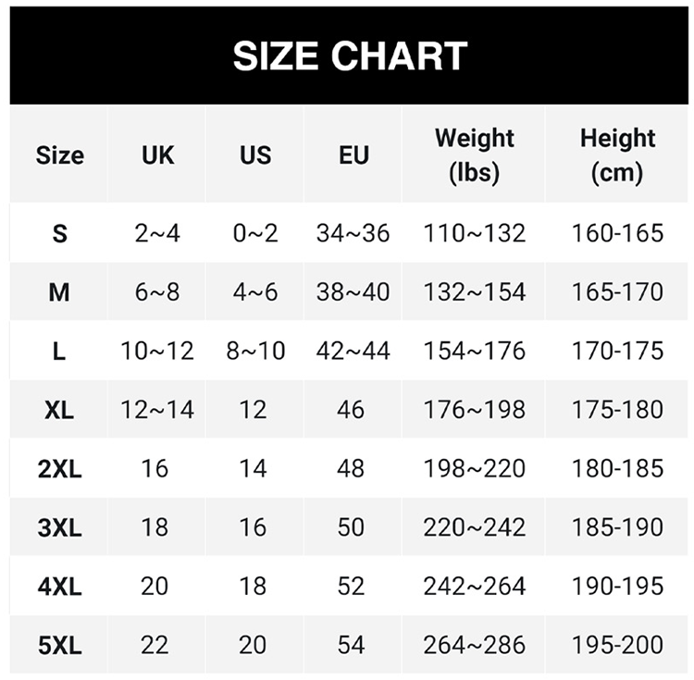Select the US column header

[x=254, y=155]
